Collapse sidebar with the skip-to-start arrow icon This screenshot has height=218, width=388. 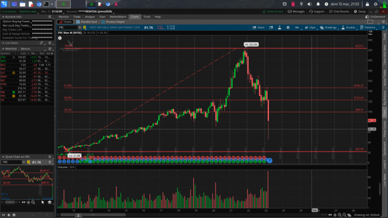tap(4, 215)
